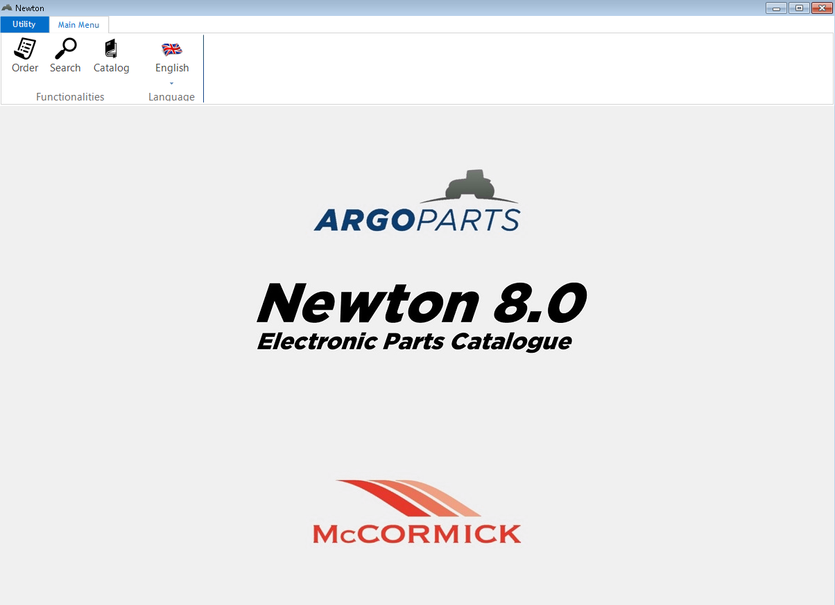Open the English language selector label
Screen dimensions: 835x605
coord(172,68)
